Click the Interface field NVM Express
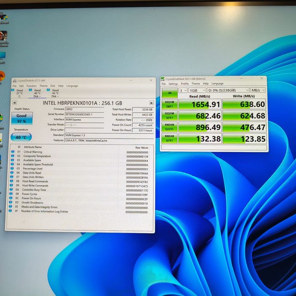Image resolution: width=296 pixels, height=296 pixels. point(85,120)
